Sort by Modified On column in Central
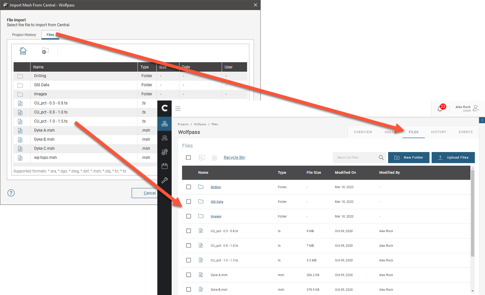This screenshot has height=295, width=485. [345, 172]
